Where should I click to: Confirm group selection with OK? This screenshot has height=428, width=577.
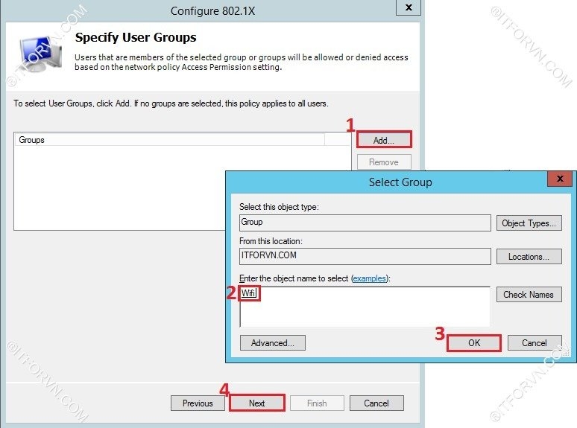[x=473, y=343]
